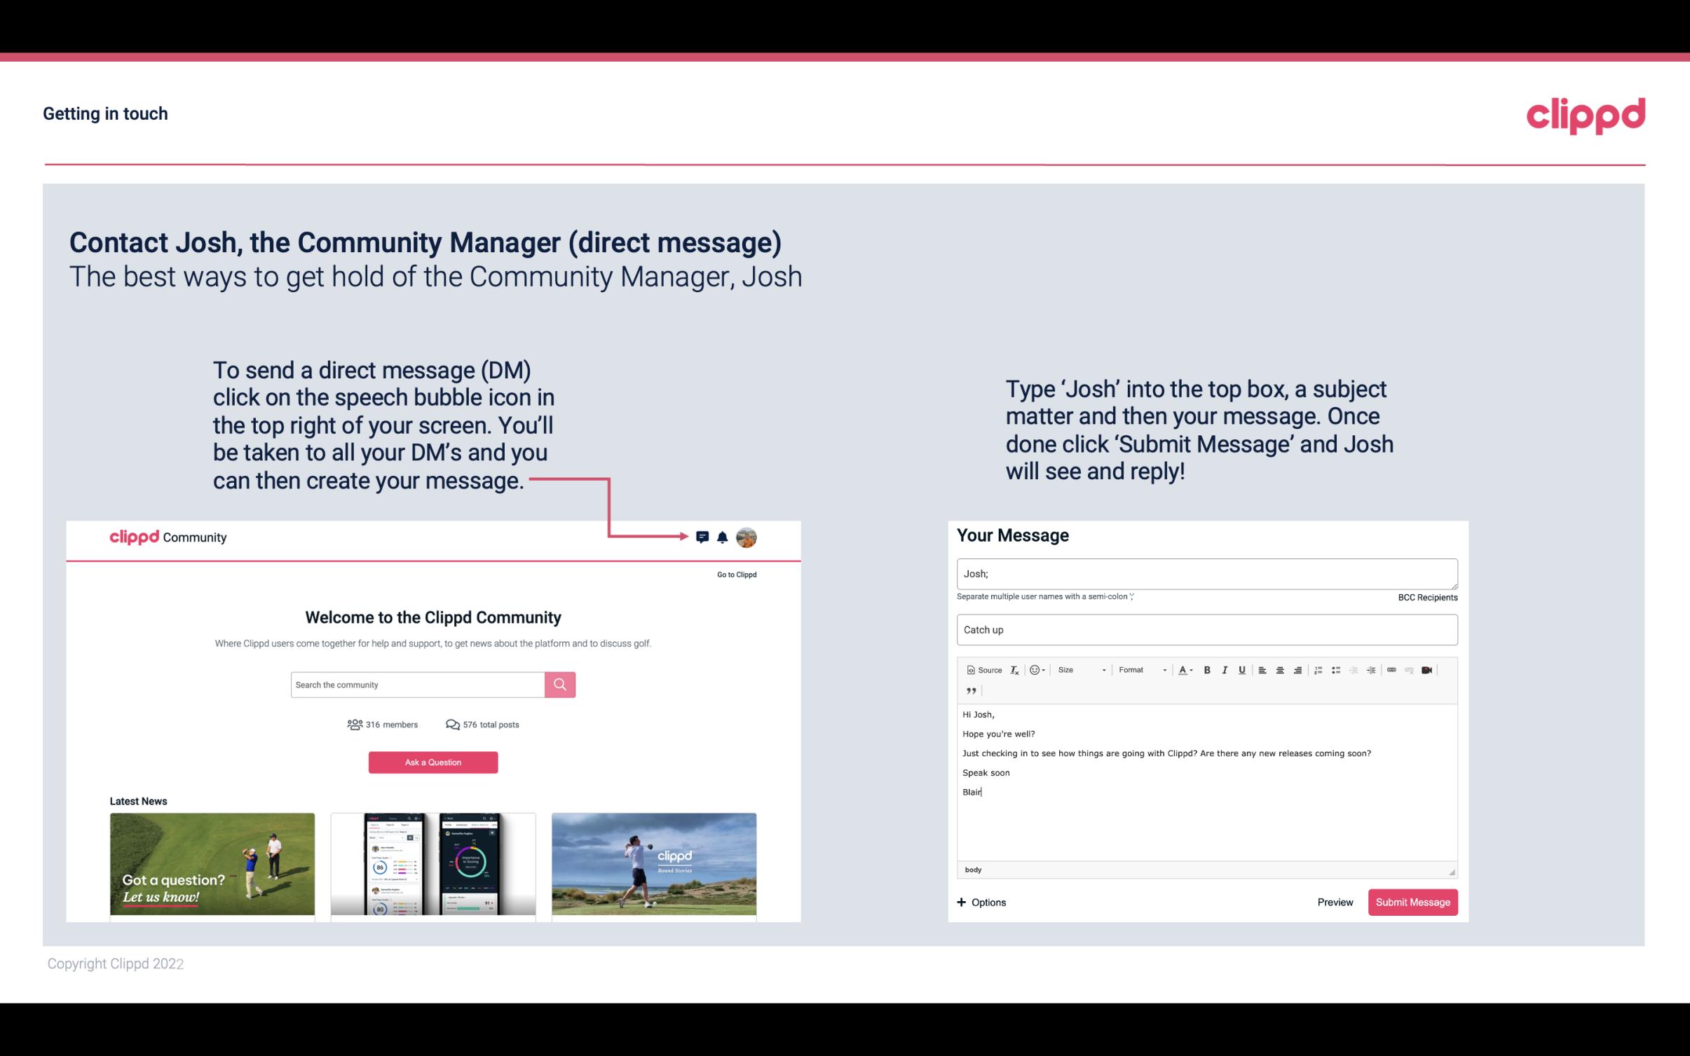Click the community search input field
The image size is (1690, 1056).
[417, 684]
